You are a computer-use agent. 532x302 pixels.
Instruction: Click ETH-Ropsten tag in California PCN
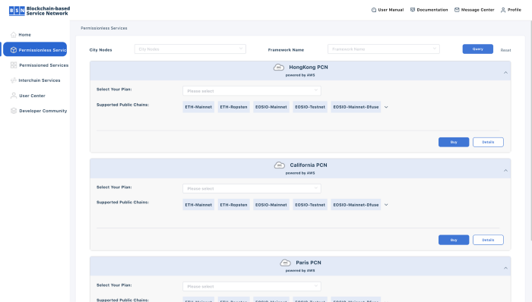(x=234, y=205)
